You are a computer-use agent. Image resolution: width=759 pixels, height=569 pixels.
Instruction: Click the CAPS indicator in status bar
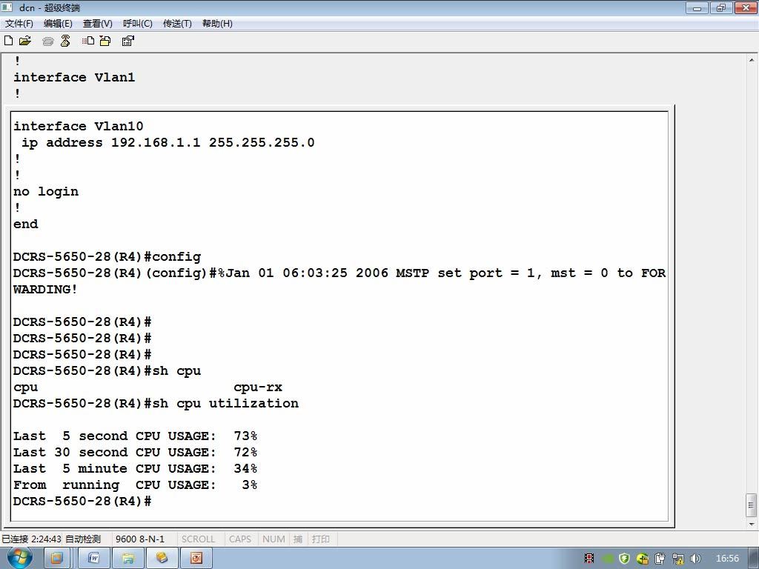(240, 539)
